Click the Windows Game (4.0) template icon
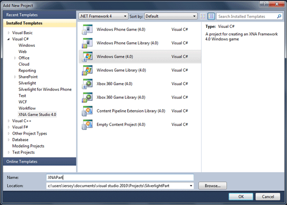This screenshot has height=205, width=287. click(x=87, y=57)
